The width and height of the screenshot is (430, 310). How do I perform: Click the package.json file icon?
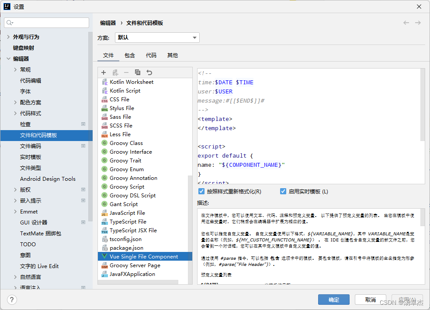pyautogui.click(x=104, y=248)
